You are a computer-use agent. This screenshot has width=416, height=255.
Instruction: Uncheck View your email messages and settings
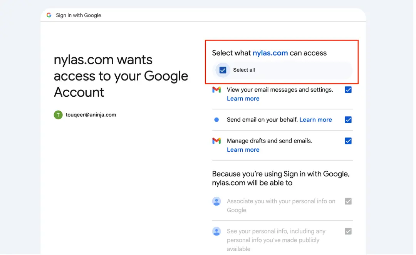pos(348,90)
